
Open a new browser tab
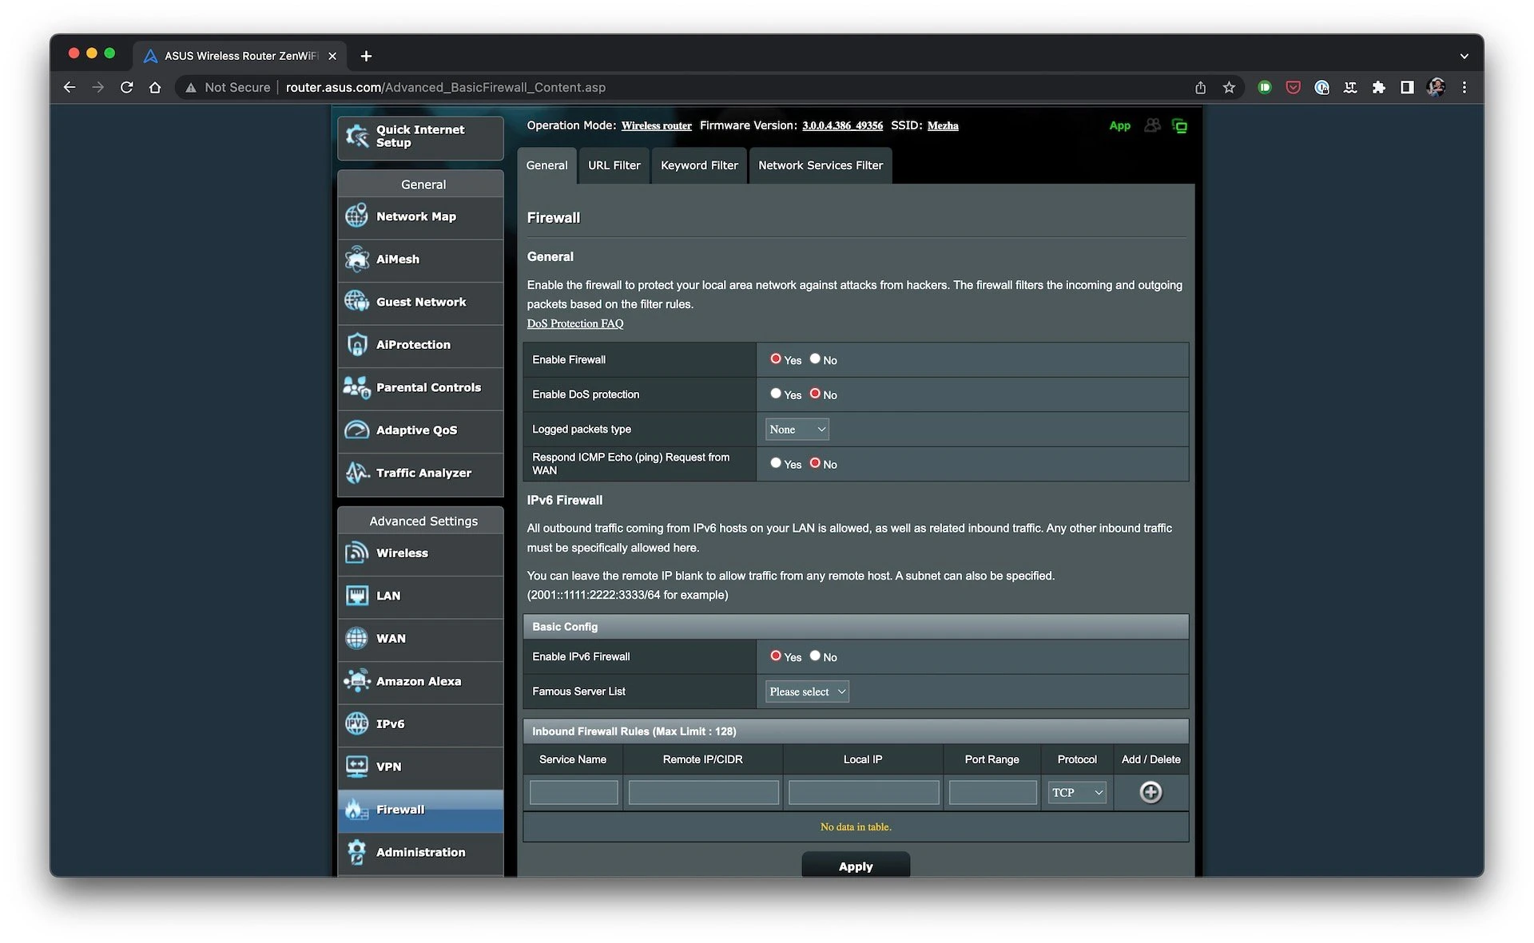point(366,56)
